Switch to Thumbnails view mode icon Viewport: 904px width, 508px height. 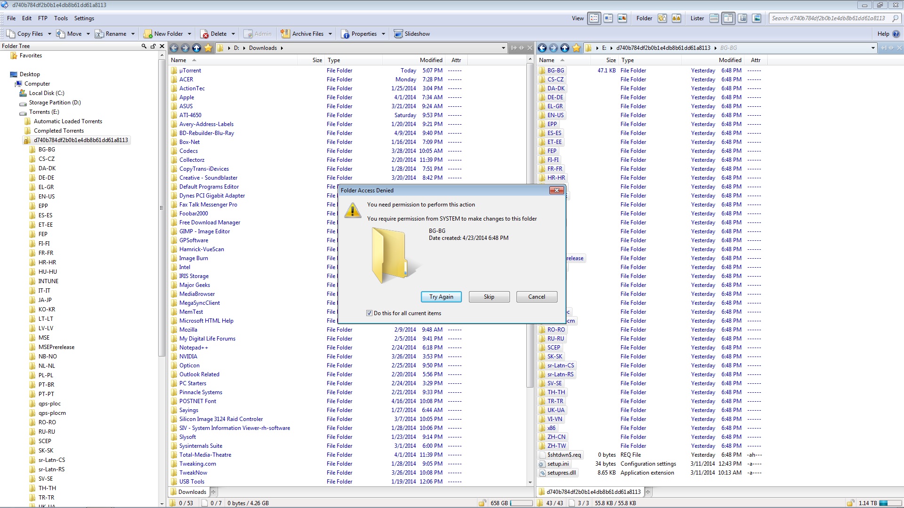pos(622,18)
